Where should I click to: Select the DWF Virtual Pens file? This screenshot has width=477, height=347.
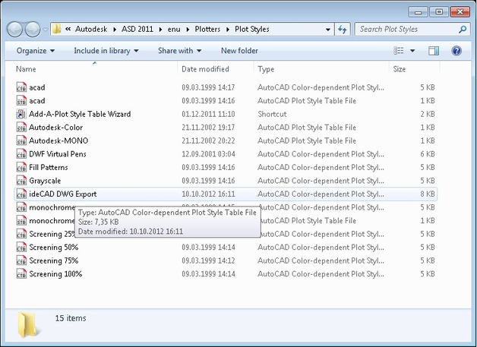tap(58, 154)
